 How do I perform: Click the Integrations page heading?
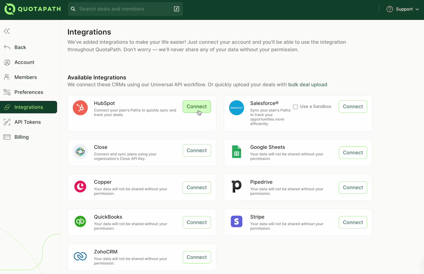click(89, 32)
